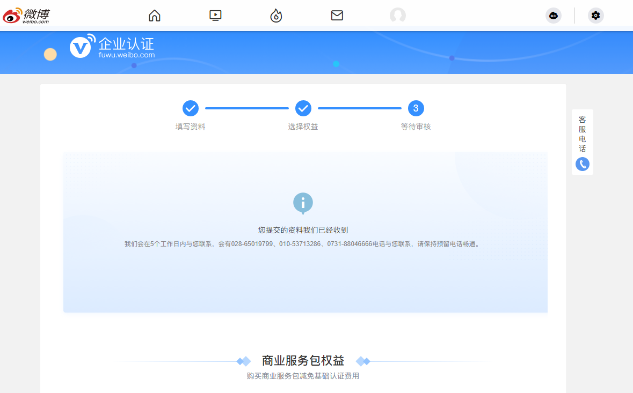Screen dimensions: 633x393
Task: Click the blue customer service phone icon
Action: (583, 164)
